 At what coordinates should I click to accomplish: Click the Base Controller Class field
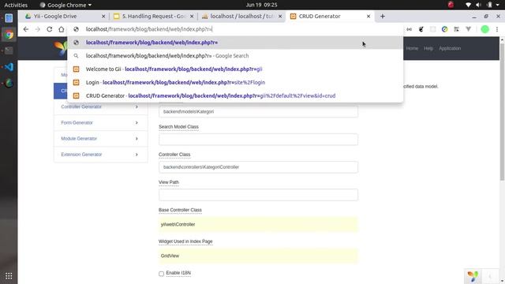tap(258, 224)
